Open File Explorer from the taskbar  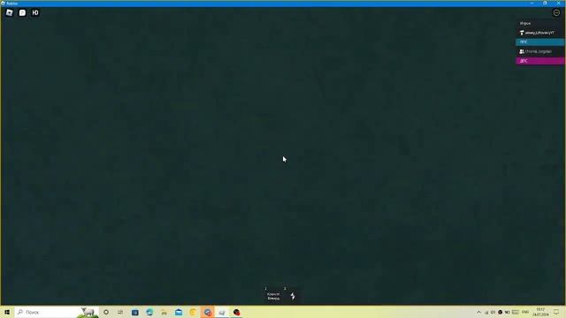164,312
